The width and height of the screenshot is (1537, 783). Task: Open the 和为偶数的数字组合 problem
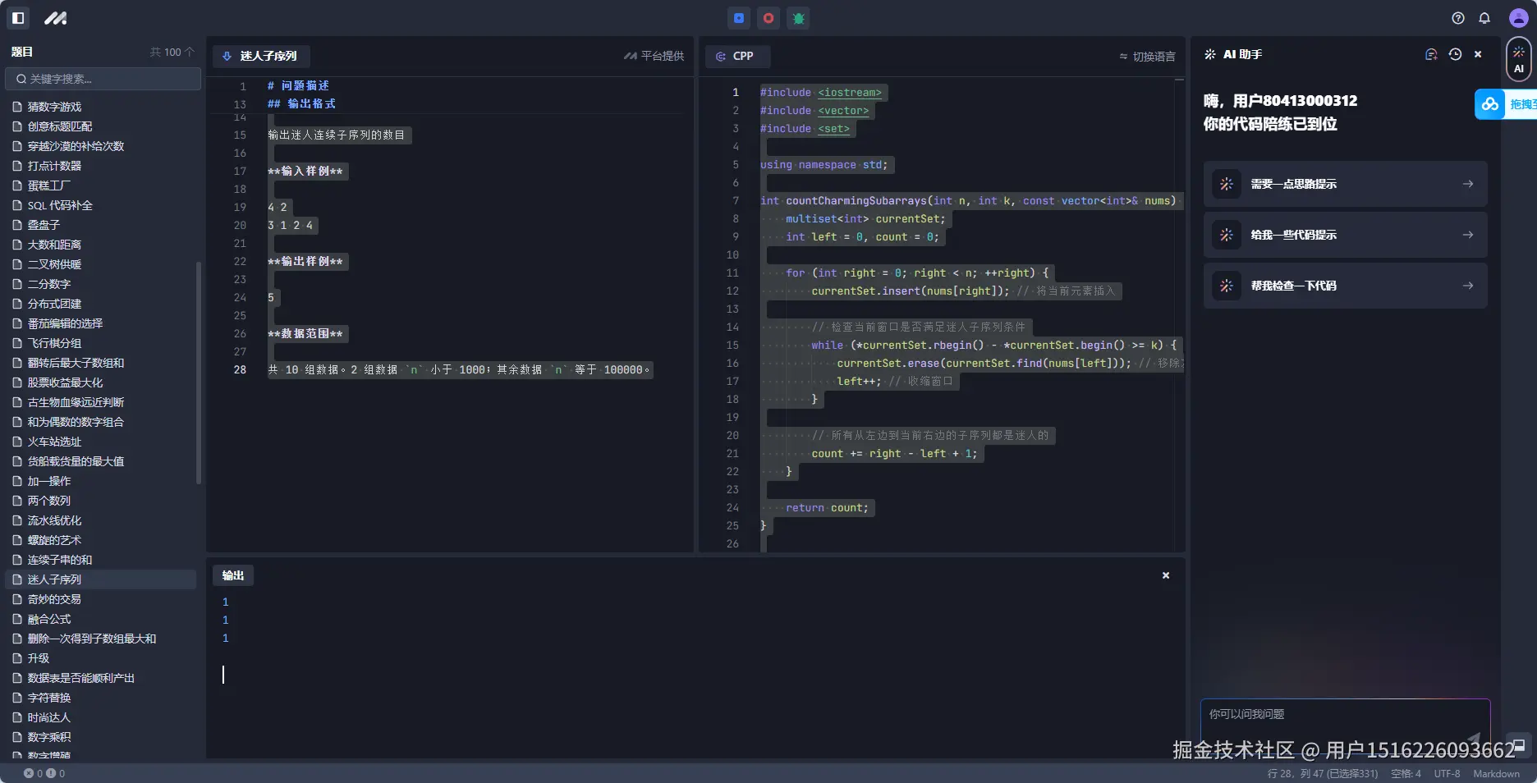click(x=101, y=422)
